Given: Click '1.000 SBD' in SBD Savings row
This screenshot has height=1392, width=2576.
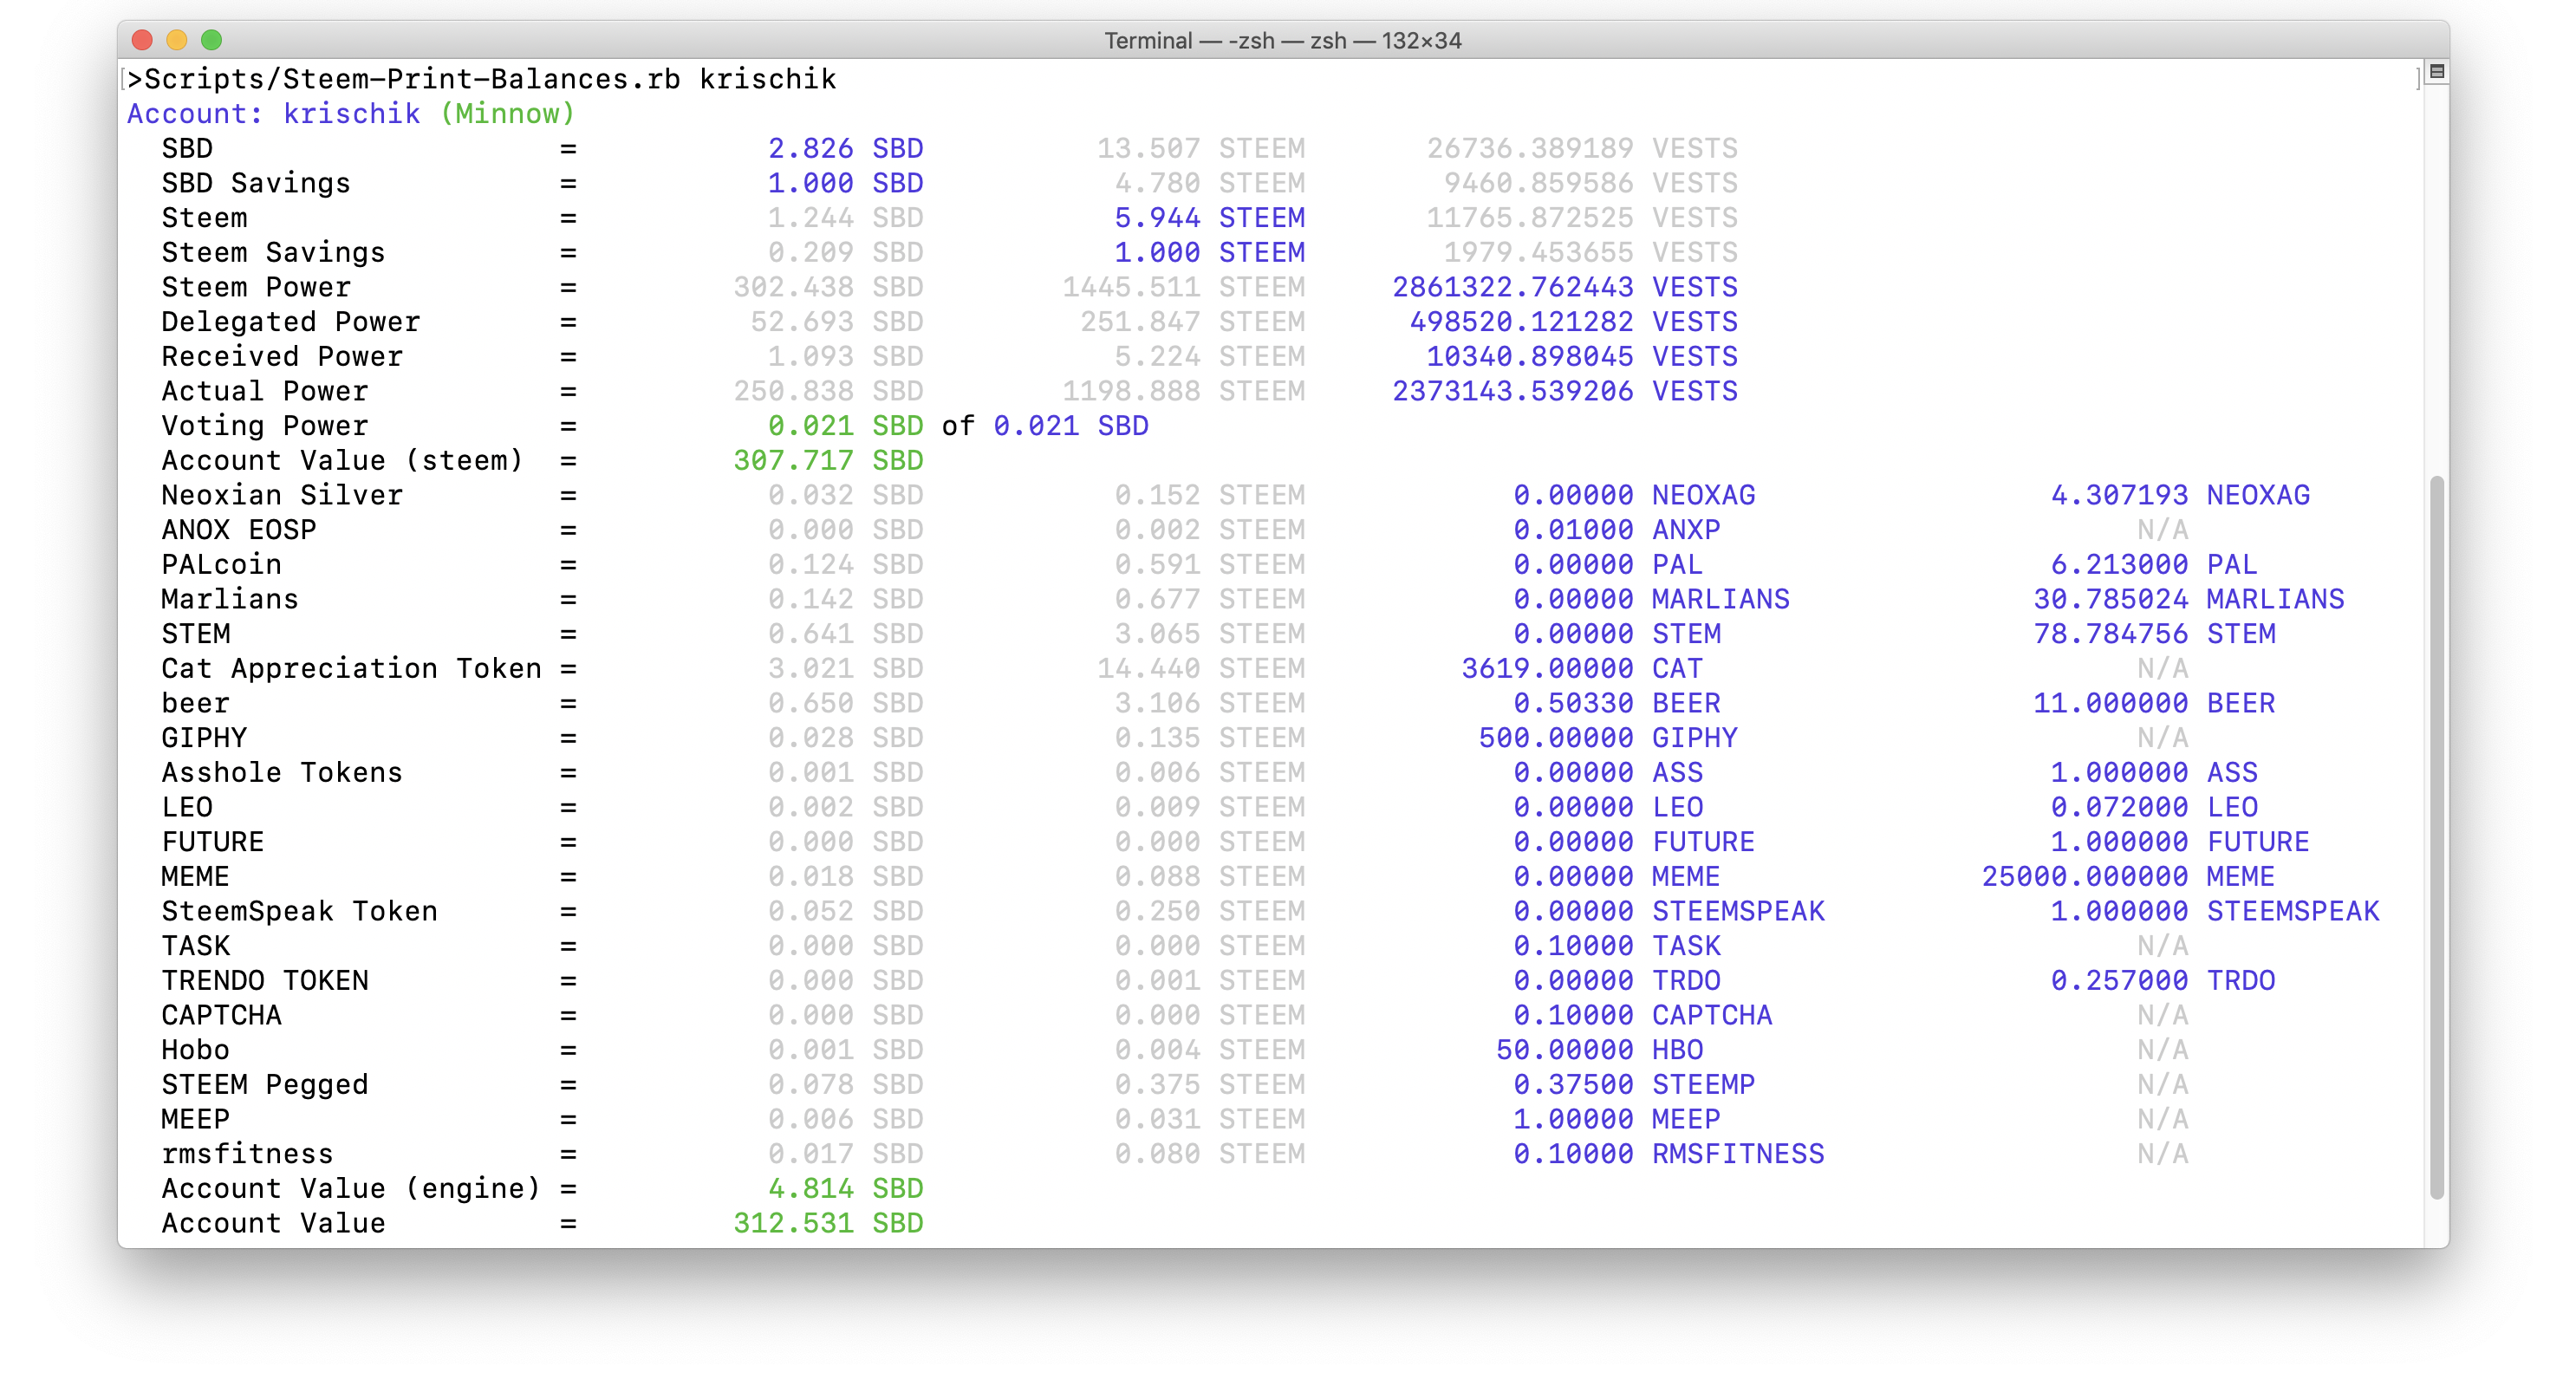Looking at the screenshot, I should tap(845, 184).
